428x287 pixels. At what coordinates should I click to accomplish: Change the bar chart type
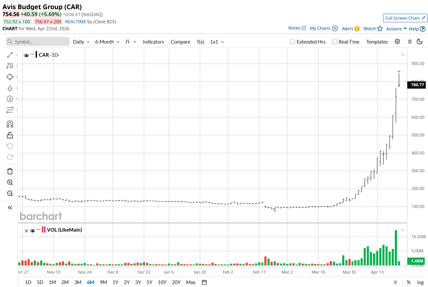tap(130, 42)
